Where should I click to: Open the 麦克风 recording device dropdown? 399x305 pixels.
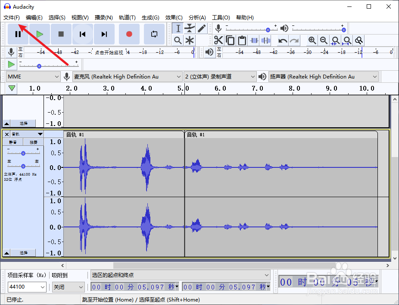click(x=127, y=77)
